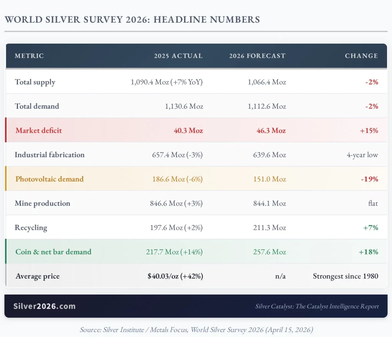Select the Industrial fabrication row label
The width and height of the screenshot is (392, 337).
49,155
